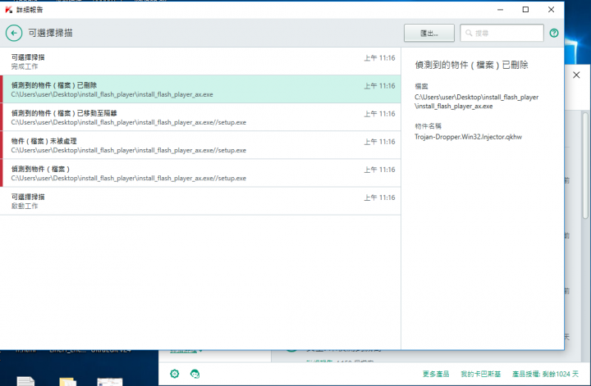591x386 pixels.
Task: Click the search magnifier icon
Action: pos(469,33)
